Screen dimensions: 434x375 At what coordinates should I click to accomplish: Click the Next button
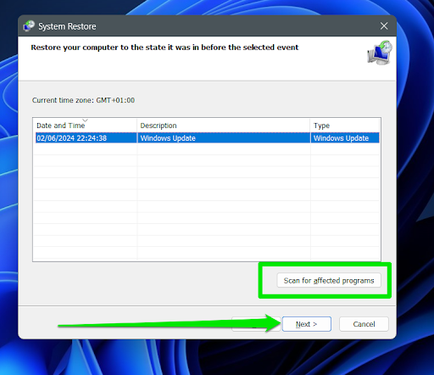coord(306,324)
